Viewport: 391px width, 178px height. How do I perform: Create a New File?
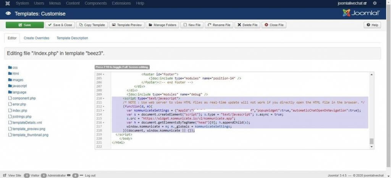[192, 25]
